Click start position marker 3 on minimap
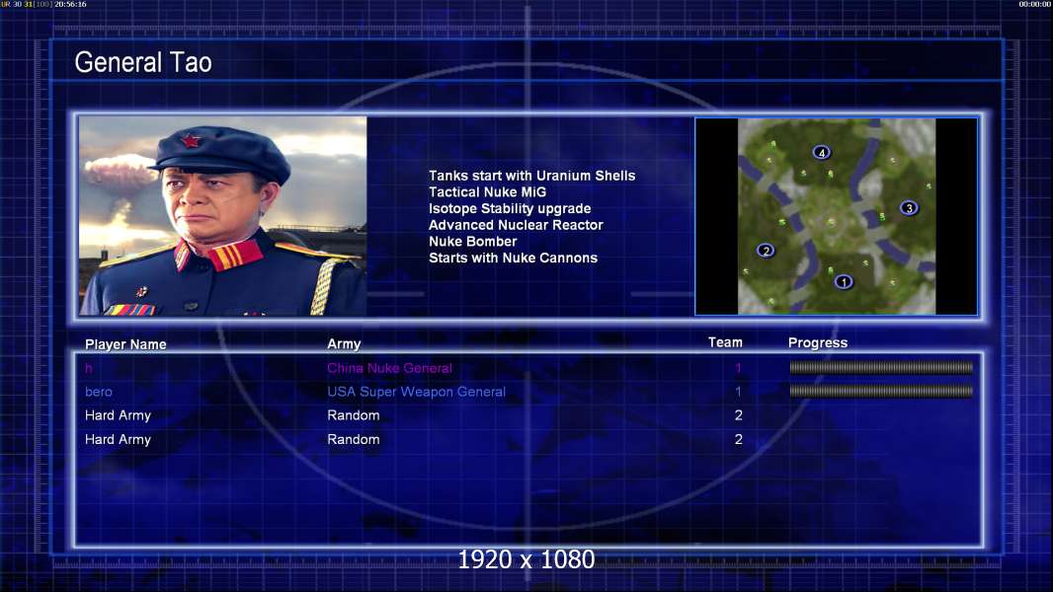Screen dimensions: 1053x592 (909, 208)
